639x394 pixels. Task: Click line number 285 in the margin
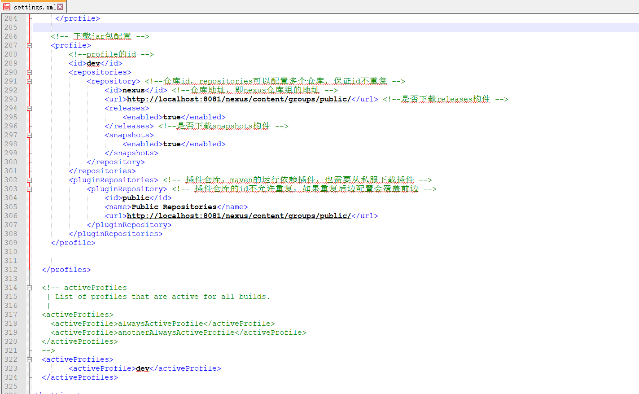click(11, 27)
